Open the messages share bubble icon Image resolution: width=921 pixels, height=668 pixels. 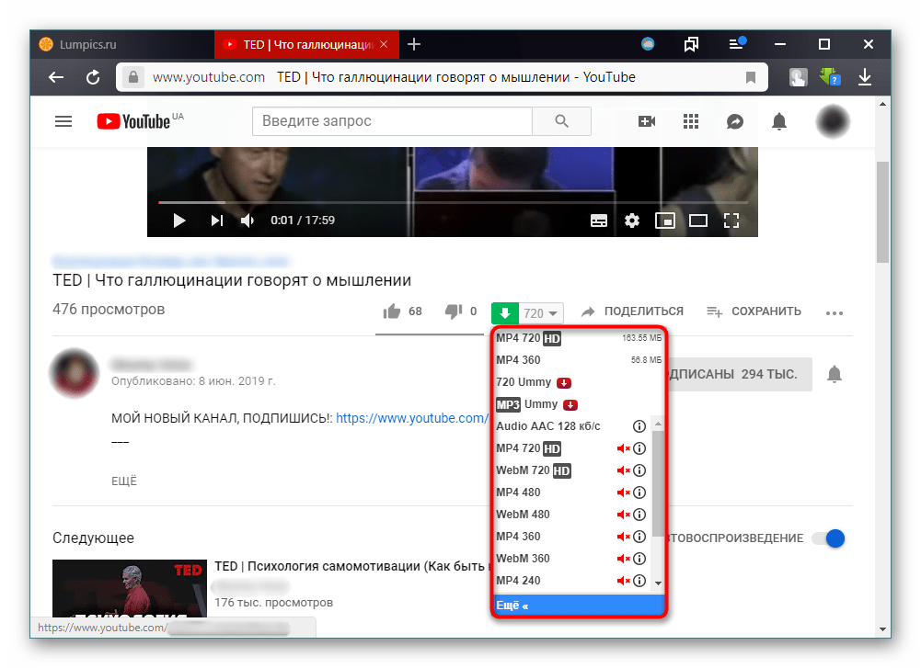tap(735, 121)
